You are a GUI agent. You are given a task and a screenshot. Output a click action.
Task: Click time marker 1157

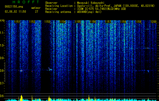108,22
